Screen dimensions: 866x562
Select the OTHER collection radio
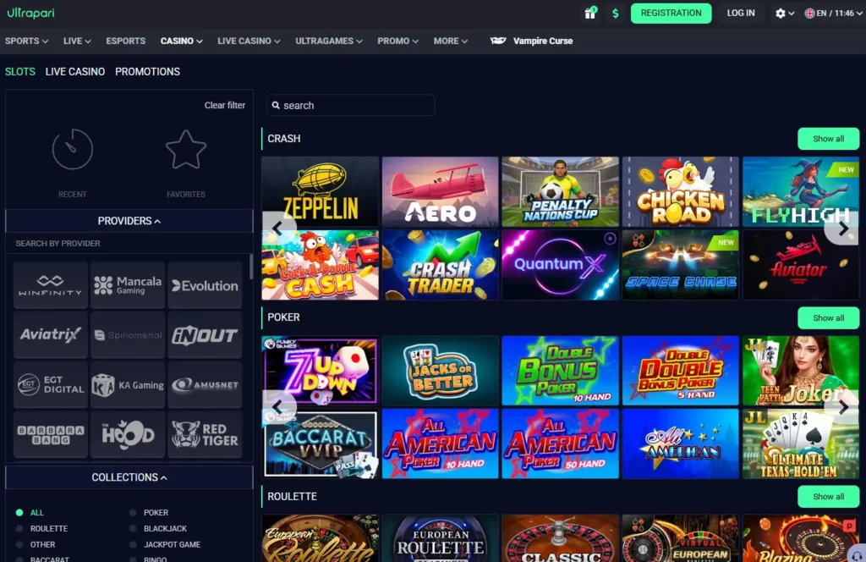pos(19,545)
